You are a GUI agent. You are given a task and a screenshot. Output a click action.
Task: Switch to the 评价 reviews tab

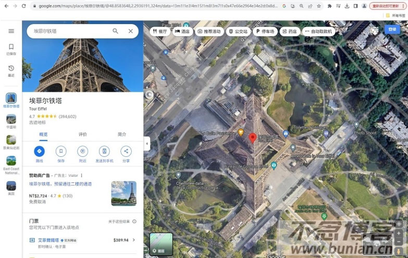pos(83,134)
